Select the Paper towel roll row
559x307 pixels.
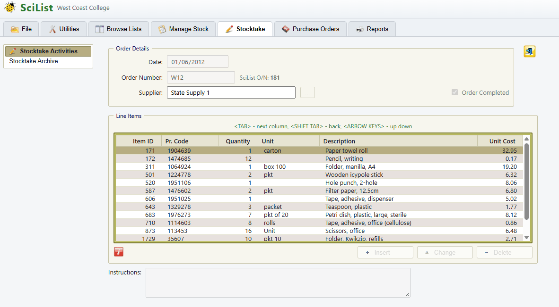pyautogui.click(x=319, y=150)
